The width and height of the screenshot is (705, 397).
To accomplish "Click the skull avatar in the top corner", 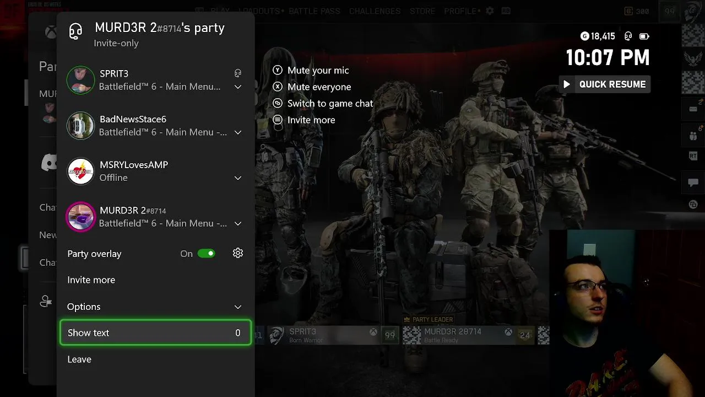I will [x=693, y=12].
